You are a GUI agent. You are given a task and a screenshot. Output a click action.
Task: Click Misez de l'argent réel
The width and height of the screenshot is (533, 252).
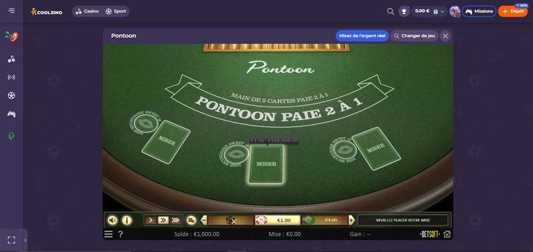click(362, 36)
